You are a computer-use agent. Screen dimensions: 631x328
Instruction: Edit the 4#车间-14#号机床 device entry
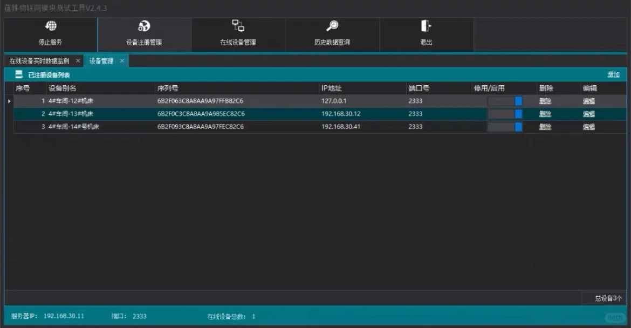(x=588, y=127)
